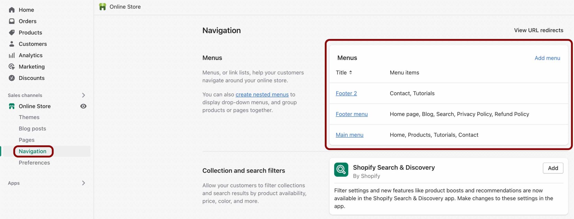Open the Footer 2 menu link
The height and width of the screenshot is (219, 574).
[x=346, y=93]
